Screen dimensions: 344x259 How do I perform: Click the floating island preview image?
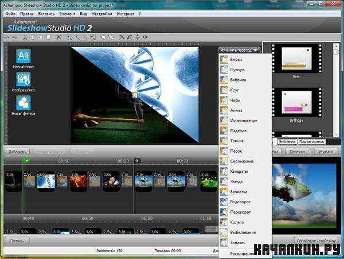click(304, 196)
